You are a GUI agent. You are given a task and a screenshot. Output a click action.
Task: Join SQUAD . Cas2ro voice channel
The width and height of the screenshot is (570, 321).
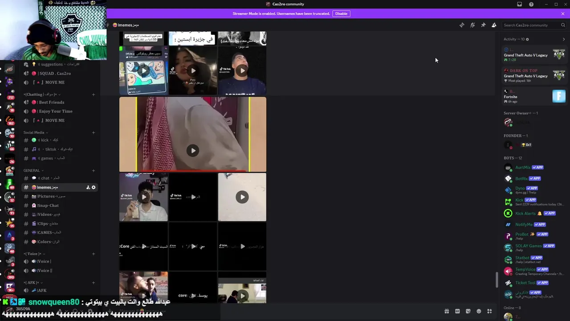[60, 73]
